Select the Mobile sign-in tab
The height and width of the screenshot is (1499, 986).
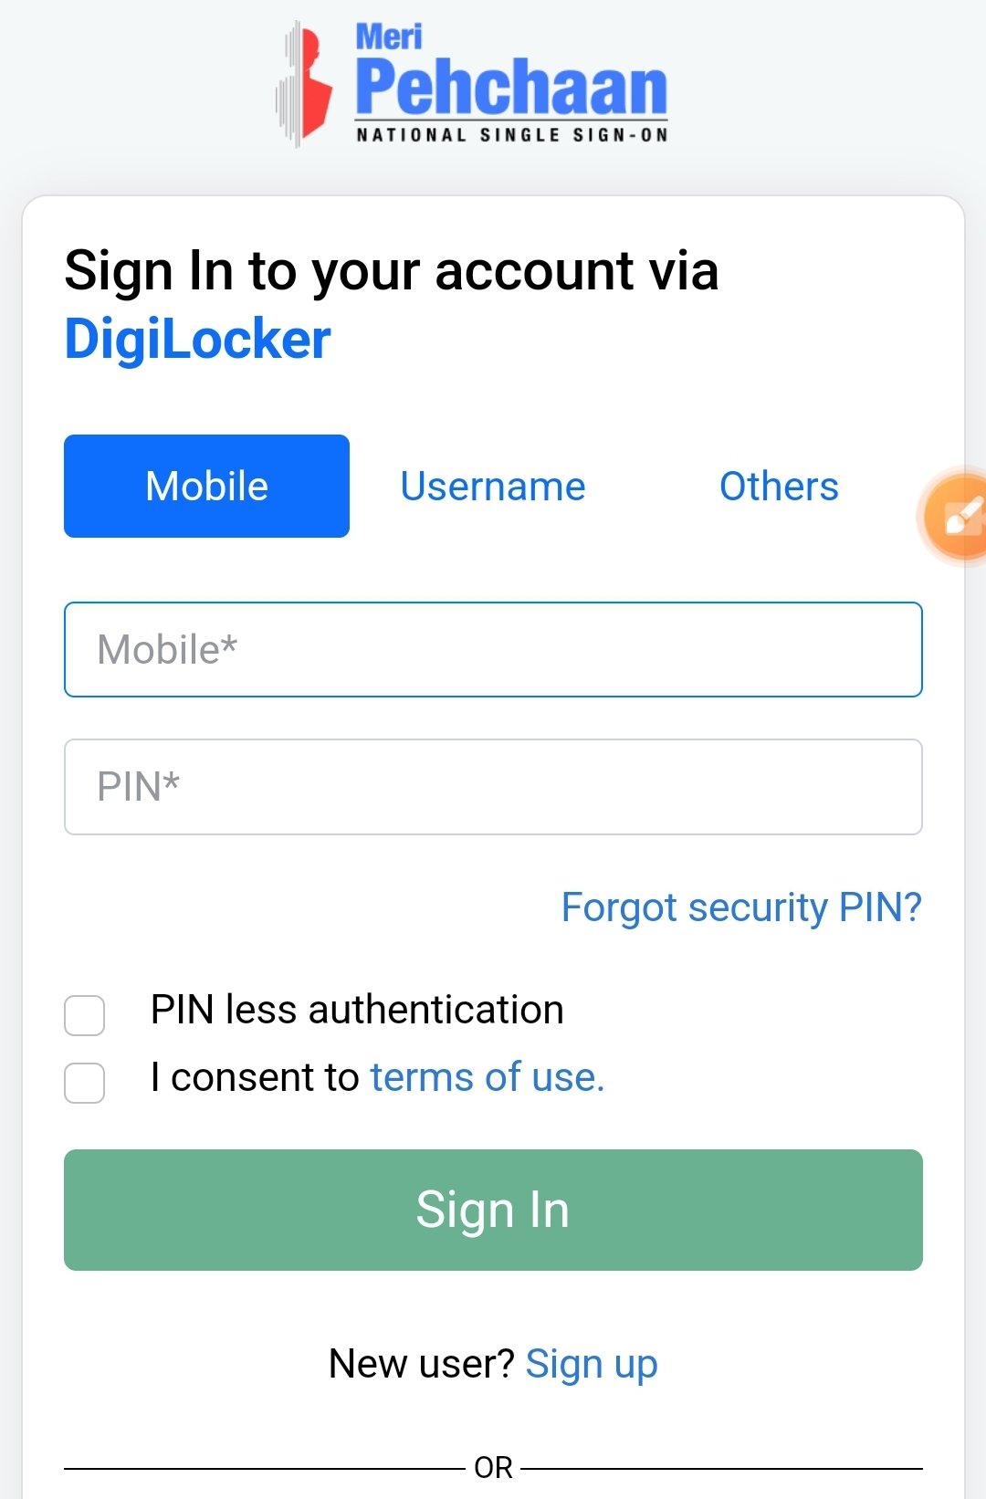(x=206, y=486)
